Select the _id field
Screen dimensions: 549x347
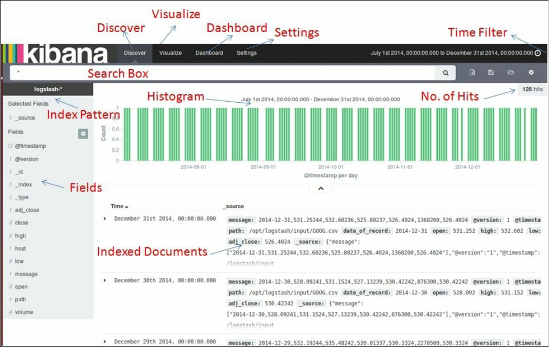pos(19,172)
